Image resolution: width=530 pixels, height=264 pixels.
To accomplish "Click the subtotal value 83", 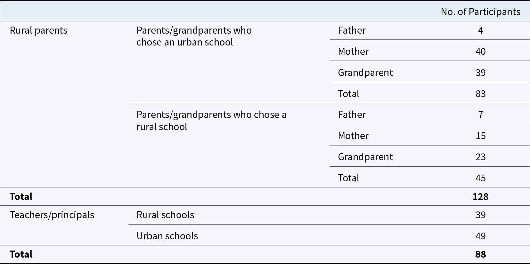I will coord(480,94).
